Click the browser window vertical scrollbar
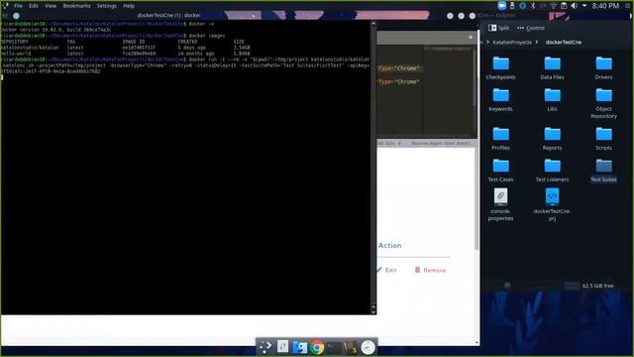This screenshot has height=357, width=634. [x=476, y=198]
